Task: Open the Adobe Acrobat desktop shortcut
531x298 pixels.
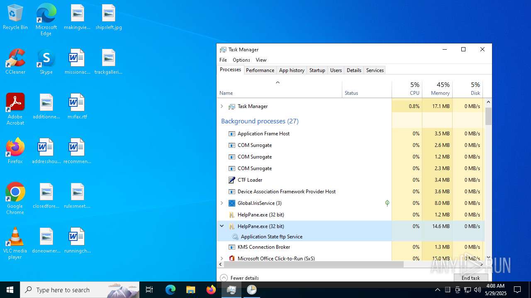Action: (x=15, y=109)
